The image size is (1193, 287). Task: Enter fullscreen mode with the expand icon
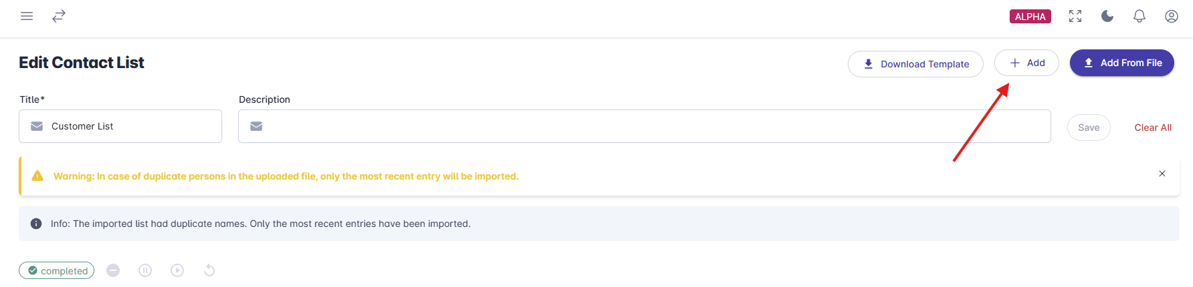1075,16
